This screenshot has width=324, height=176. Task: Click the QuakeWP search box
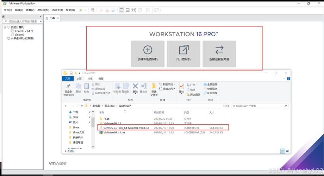(260, 106)
